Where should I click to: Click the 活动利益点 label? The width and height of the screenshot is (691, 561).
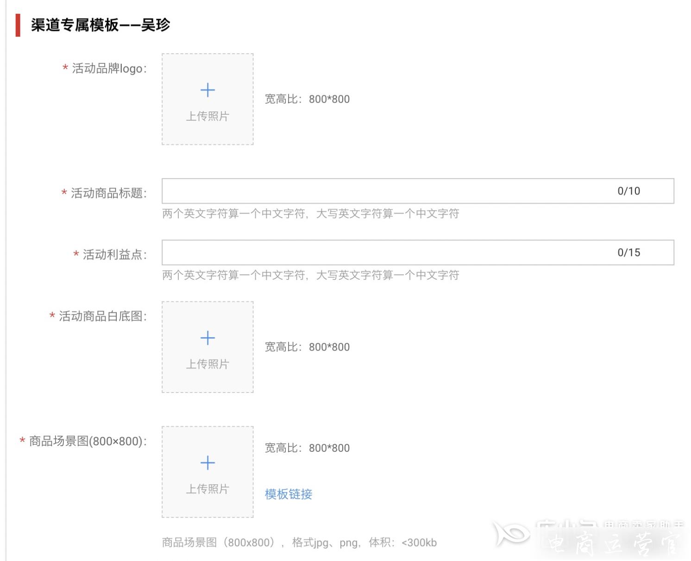click(115, 254)
